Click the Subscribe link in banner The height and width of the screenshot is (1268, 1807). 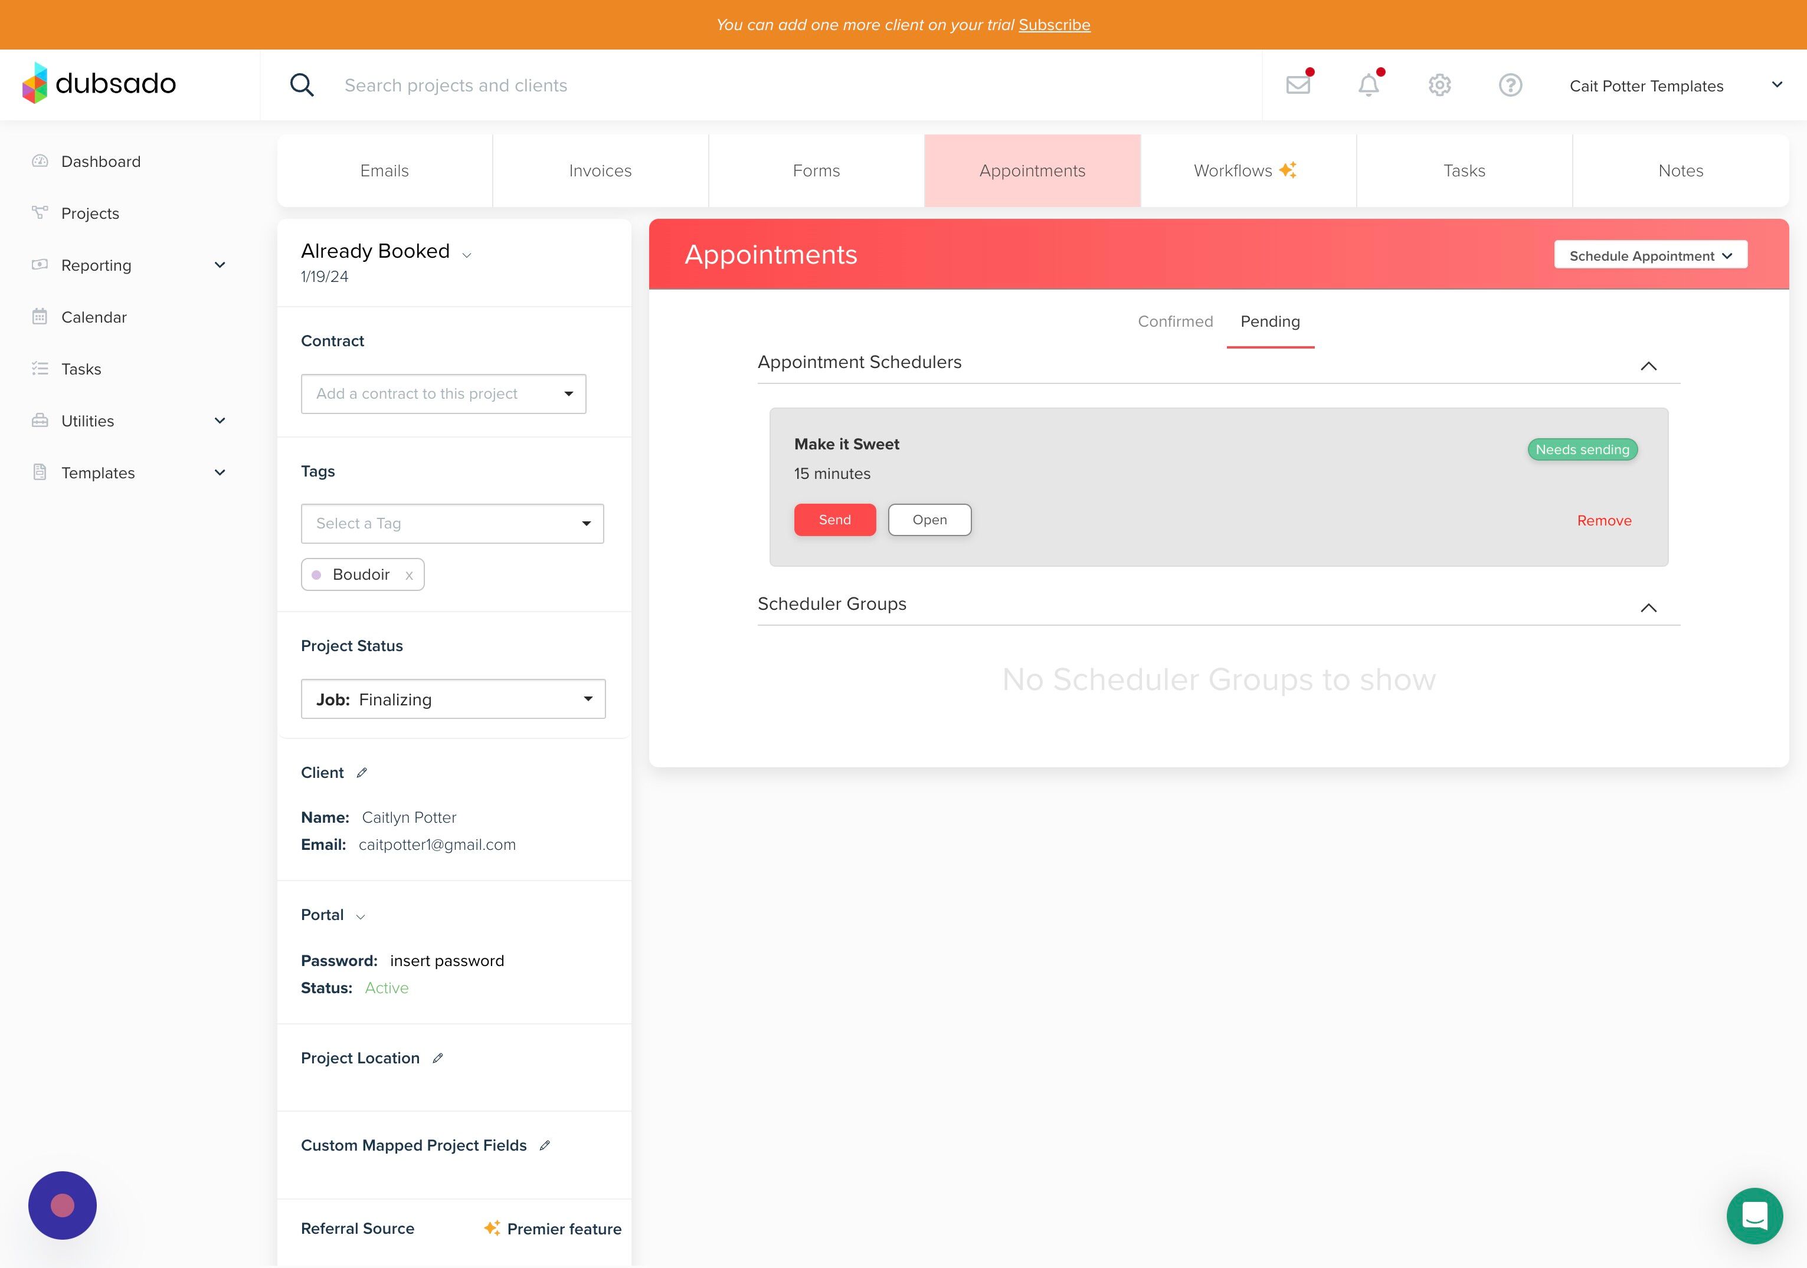pyautogui.click(x=1054, y=24)
